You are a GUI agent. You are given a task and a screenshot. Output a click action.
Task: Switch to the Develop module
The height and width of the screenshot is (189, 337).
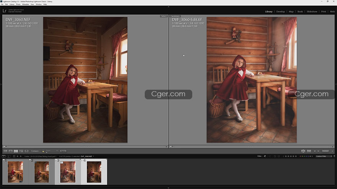point(280,11)
